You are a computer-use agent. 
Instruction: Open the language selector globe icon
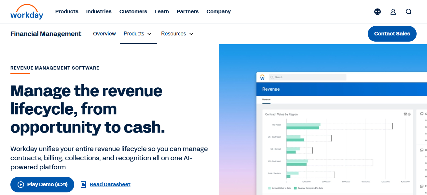377,11
